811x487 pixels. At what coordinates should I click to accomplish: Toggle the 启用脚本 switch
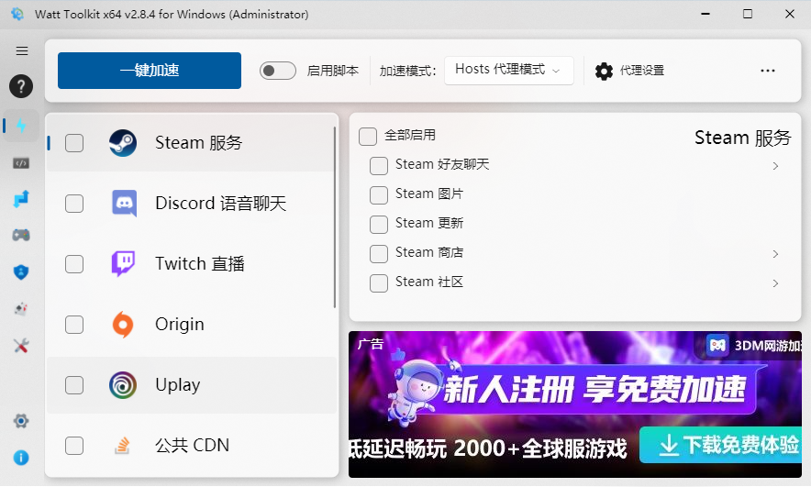pyautogui.click(x=278, y=71)
